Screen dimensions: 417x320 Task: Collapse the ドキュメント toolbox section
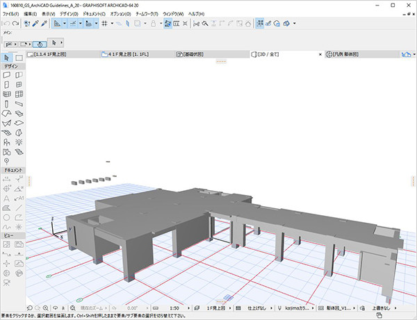[x=13, y=170]
